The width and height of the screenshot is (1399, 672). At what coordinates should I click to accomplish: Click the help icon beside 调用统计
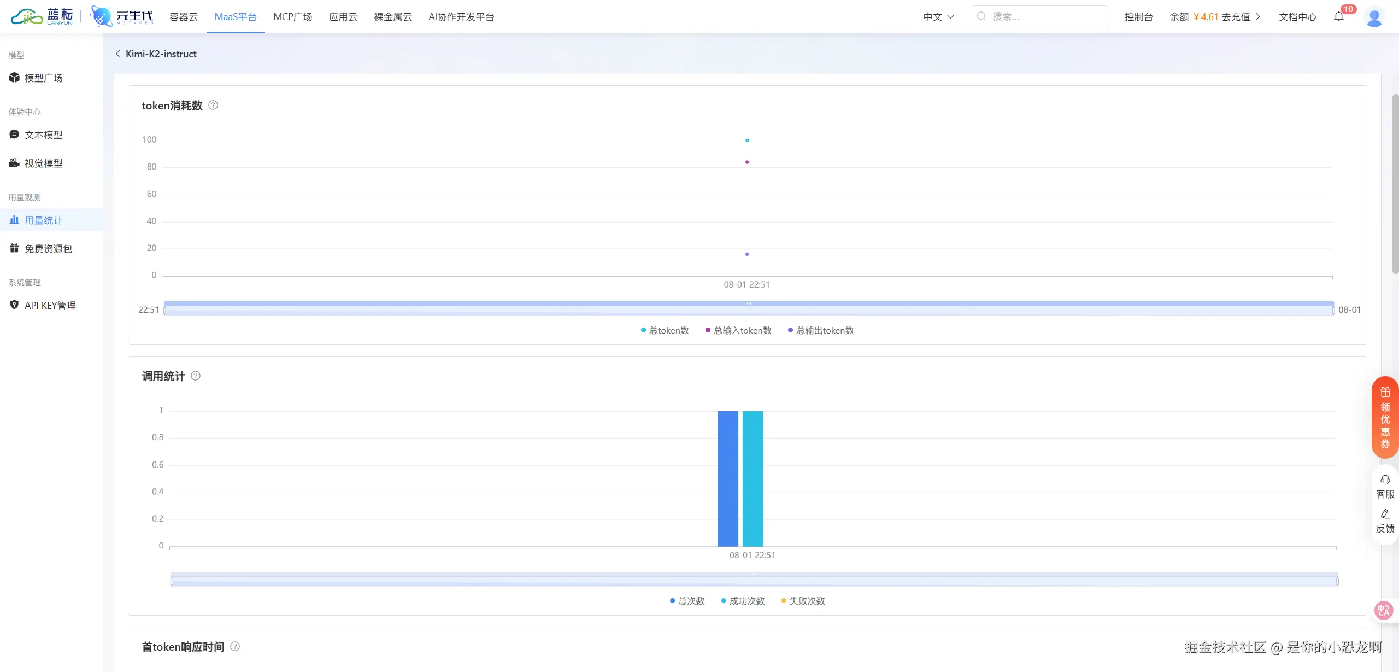point(196,376)
